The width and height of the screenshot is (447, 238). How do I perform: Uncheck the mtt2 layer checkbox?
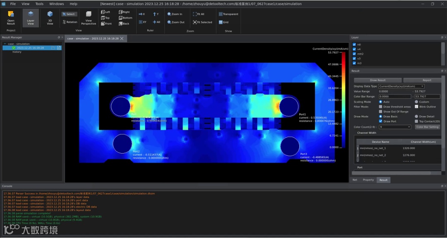354,54
